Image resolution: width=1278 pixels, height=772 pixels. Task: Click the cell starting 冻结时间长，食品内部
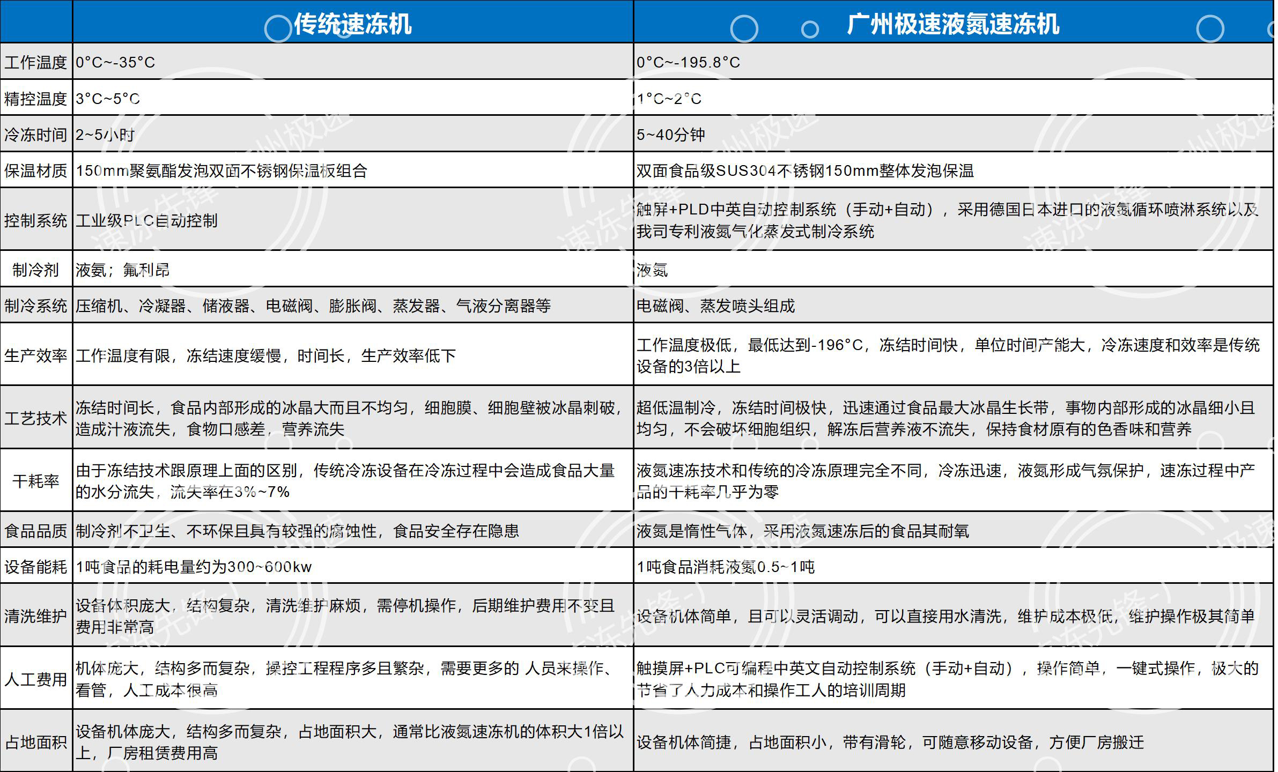[353, 417]
